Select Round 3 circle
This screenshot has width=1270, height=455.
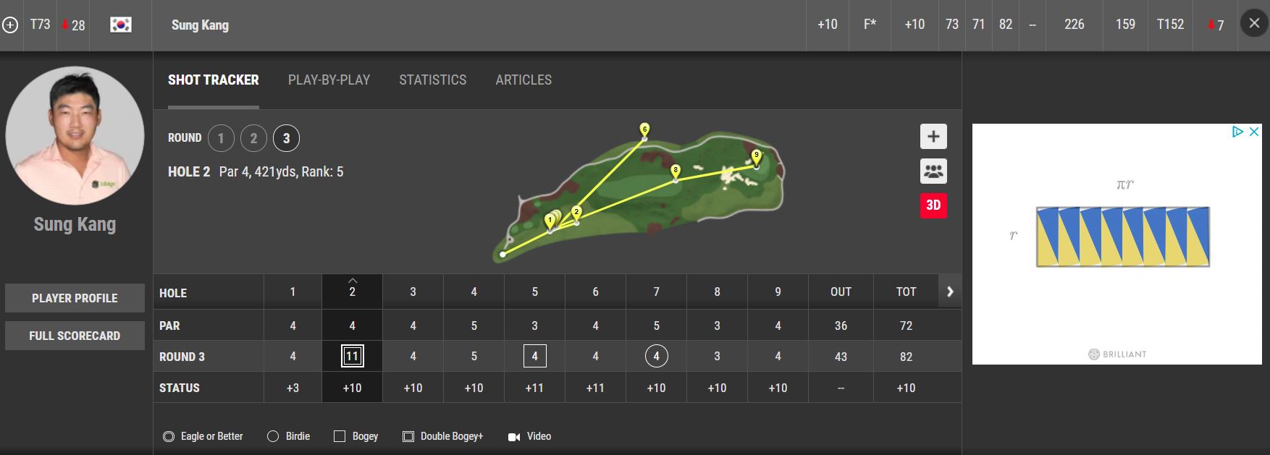286,138
